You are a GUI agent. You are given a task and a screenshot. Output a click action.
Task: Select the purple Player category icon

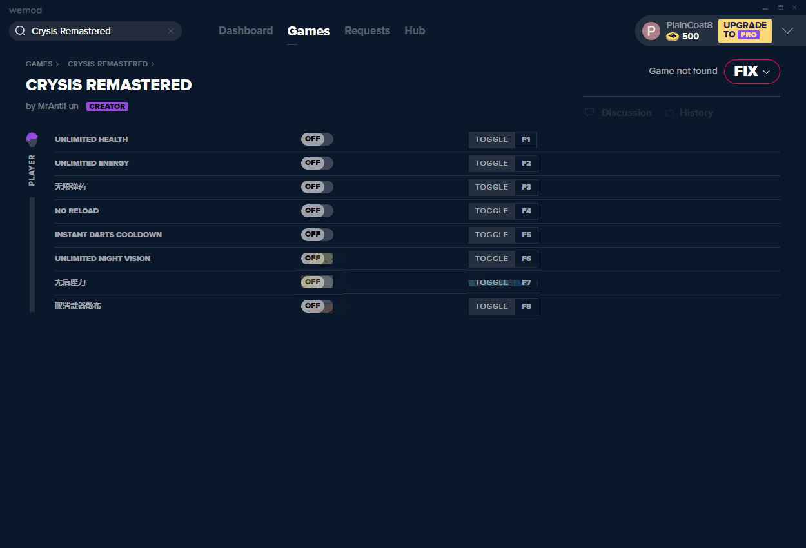pos(32,139)
